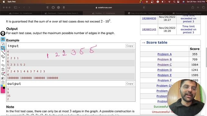
Task: Copy the example input with its Copy button
Action: pos(130,46)
